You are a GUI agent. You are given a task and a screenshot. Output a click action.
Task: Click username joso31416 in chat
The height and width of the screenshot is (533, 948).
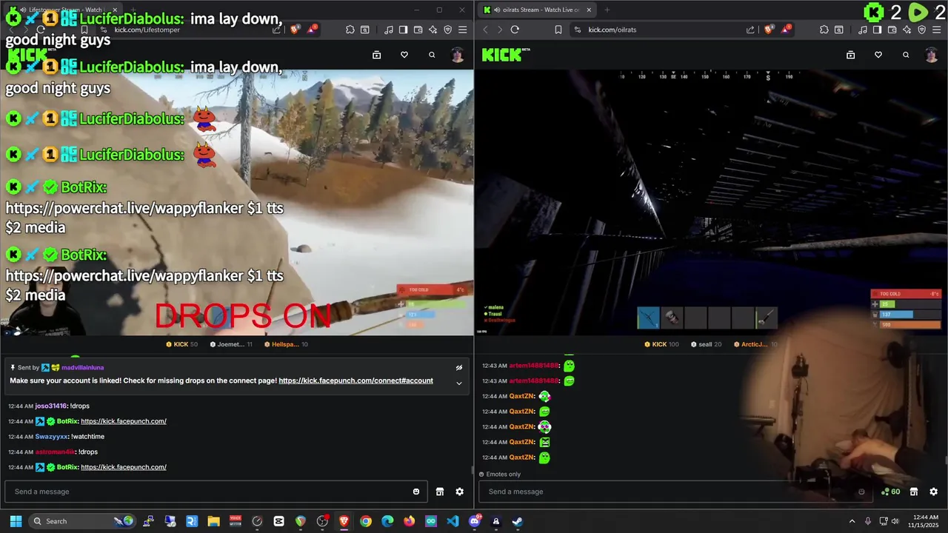51,406
